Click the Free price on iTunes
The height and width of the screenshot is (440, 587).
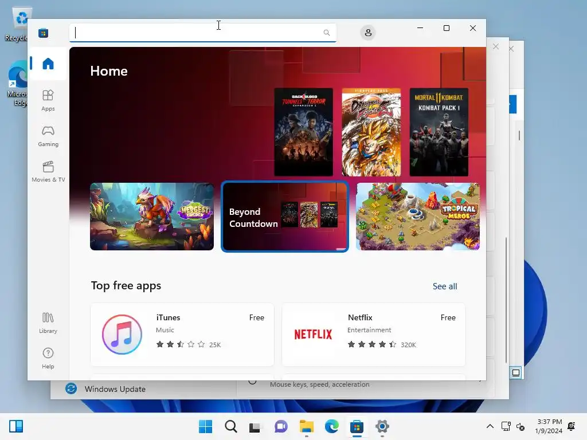[x=256, y=317]
